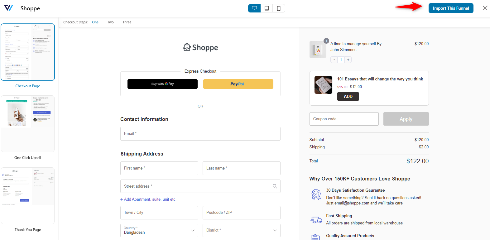The height and width of the screenshot is (240, 490).
Task: Open the Country dropdown showing Bangladesh
Action: [159, 230]
